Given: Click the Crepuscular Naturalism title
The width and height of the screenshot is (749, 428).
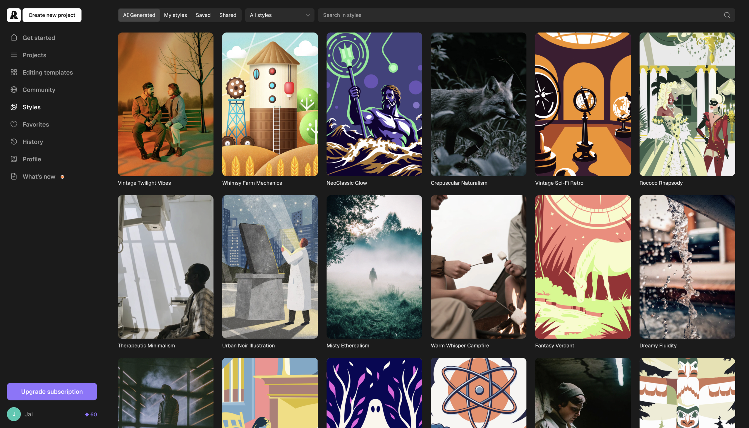Looking at the screenshot, I should click(459, 183).
